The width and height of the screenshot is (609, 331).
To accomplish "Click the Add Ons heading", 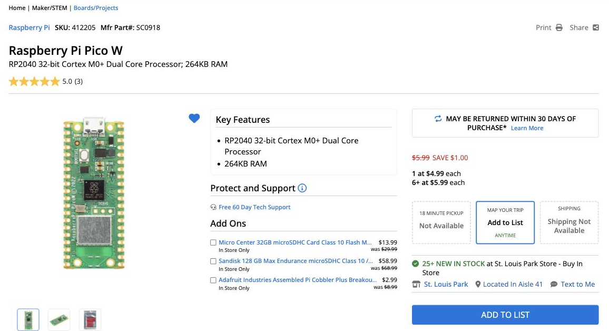I will (228, 223).
